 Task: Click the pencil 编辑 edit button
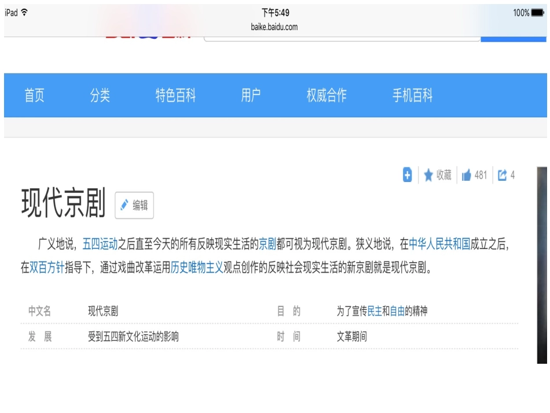click(x=134, y=205)
